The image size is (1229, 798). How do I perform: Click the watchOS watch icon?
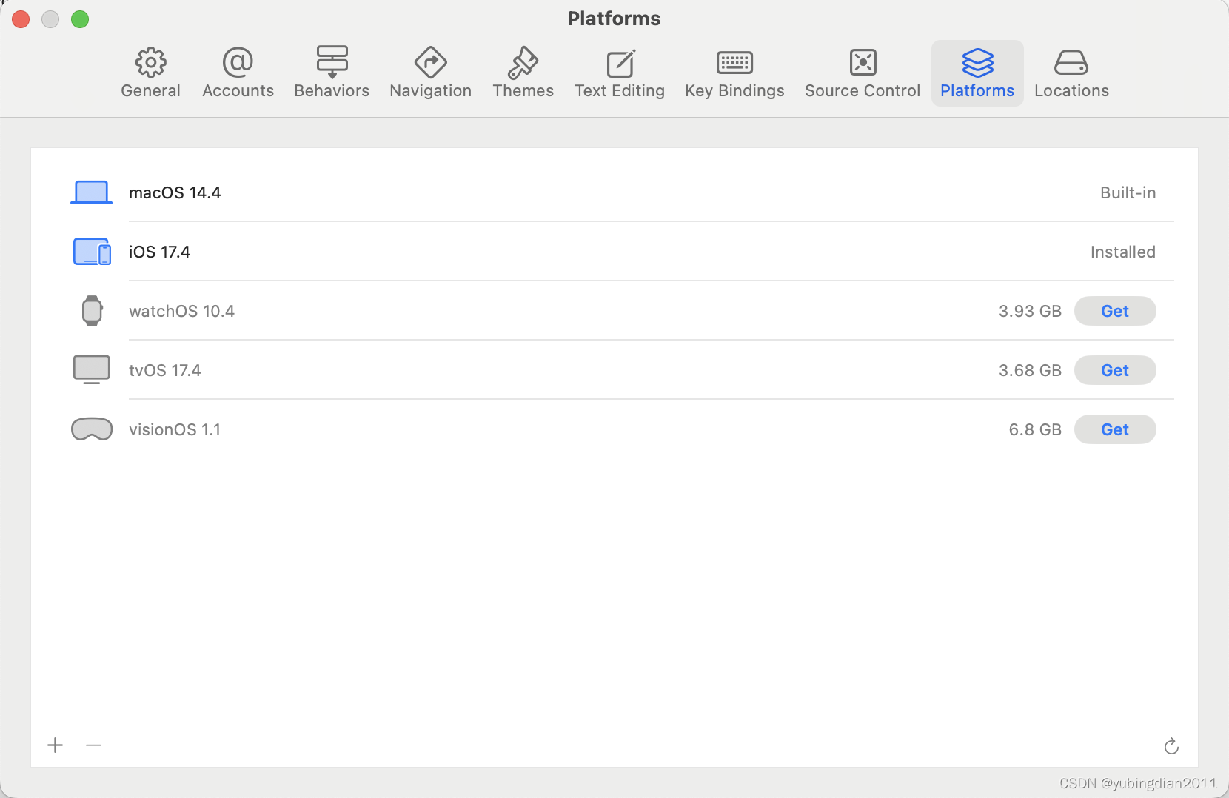pyautogui.click(x=92, y=311)
